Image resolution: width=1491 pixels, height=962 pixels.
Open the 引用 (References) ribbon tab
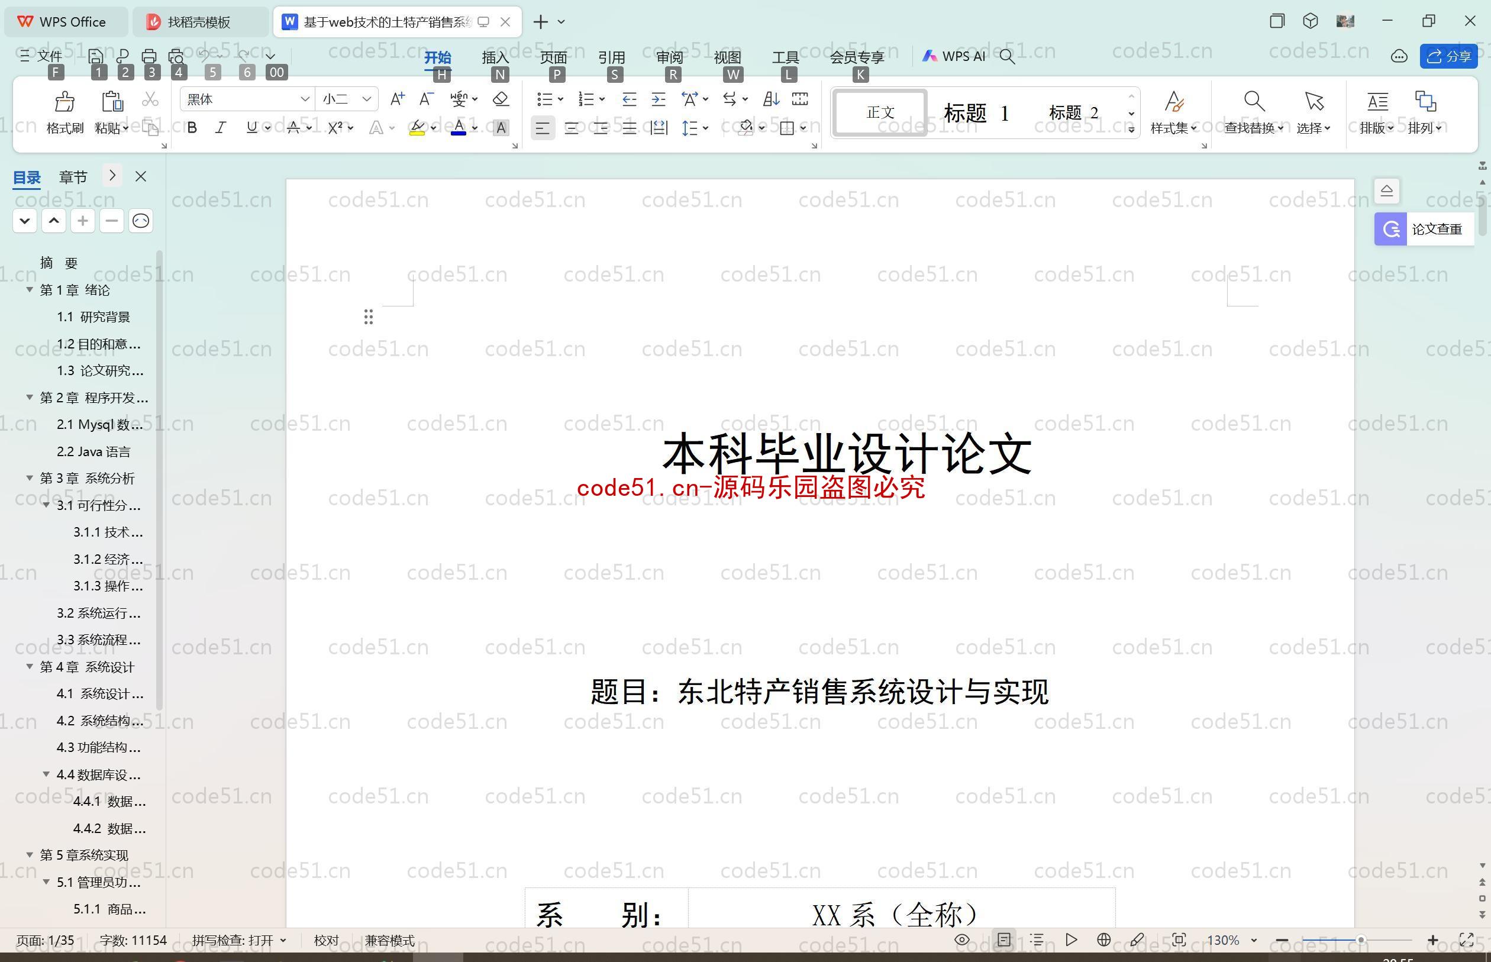(x=612, y=57)
